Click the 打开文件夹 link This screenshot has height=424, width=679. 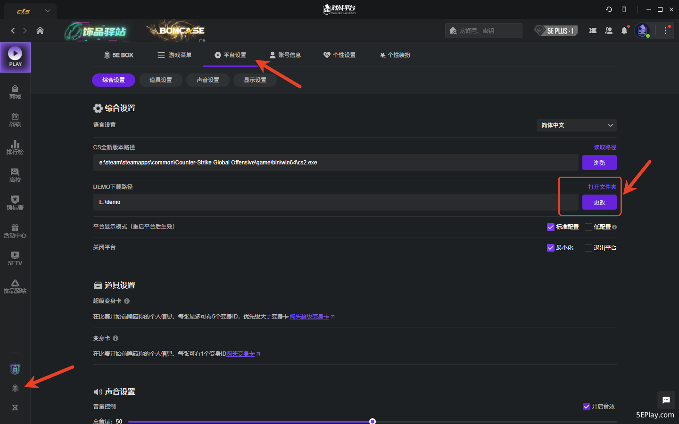point(602,187)
